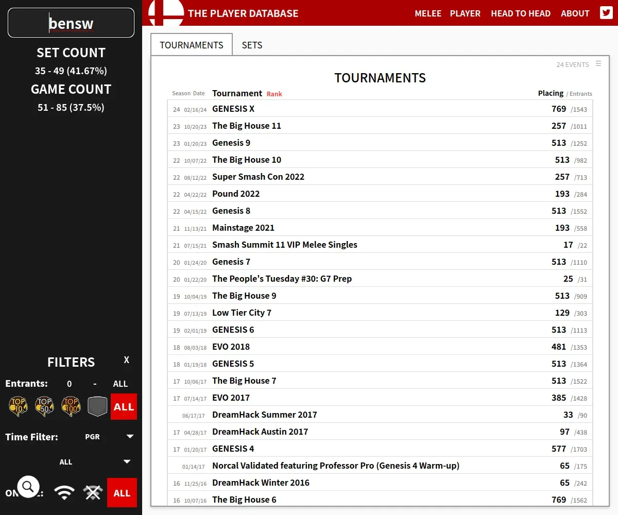Open the DreamHack Austin 2017 row
Screen dimensions: 618x515
coord(380,432)
